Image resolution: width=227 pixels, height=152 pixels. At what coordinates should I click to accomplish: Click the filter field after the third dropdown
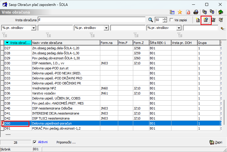pos(201,28)
